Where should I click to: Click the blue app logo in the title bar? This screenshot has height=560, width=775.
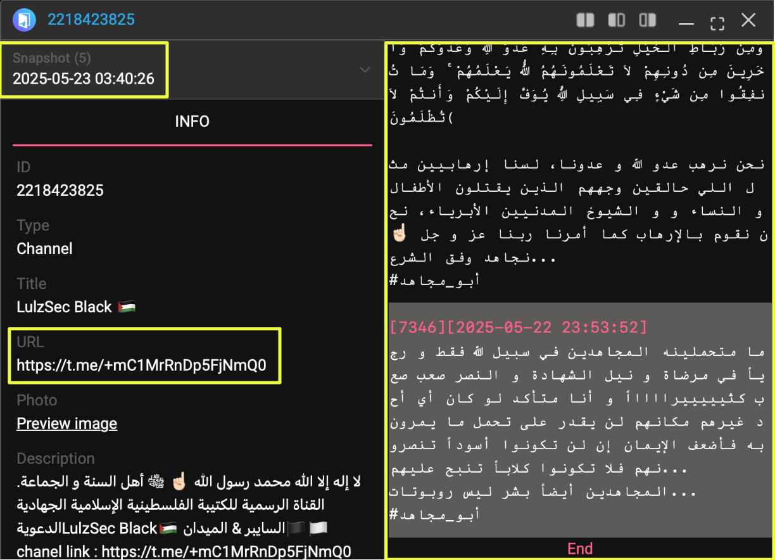pyautogui.click(x=25, y=20)
